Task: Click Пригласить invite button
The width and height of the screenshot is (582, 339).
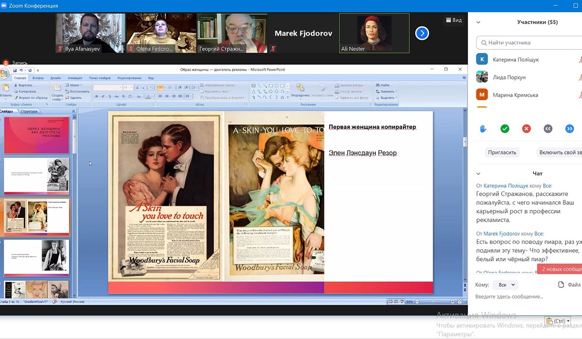Action: coord(502,152)
